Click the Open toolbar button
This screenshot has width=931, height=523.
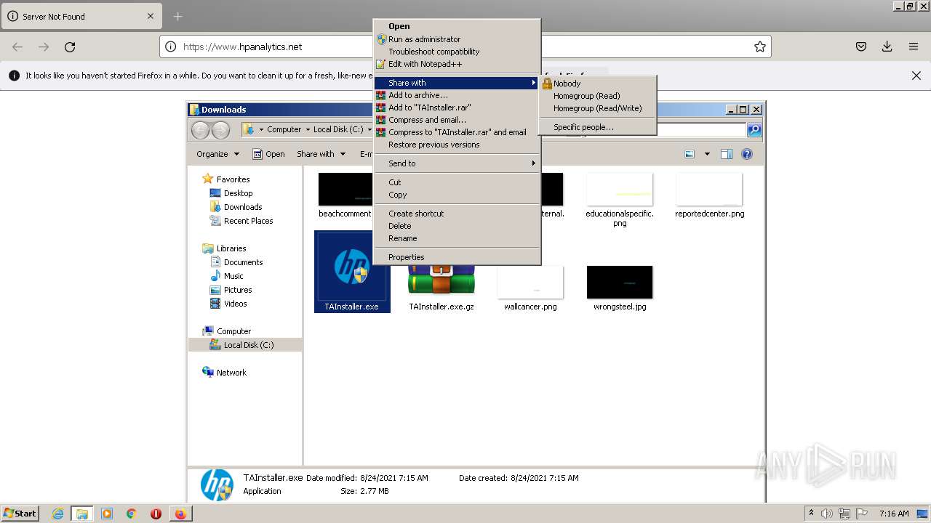click(268, 154)
